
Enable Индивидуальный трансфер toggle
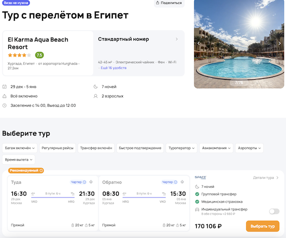pyautogui.click(x=274, y=211)
